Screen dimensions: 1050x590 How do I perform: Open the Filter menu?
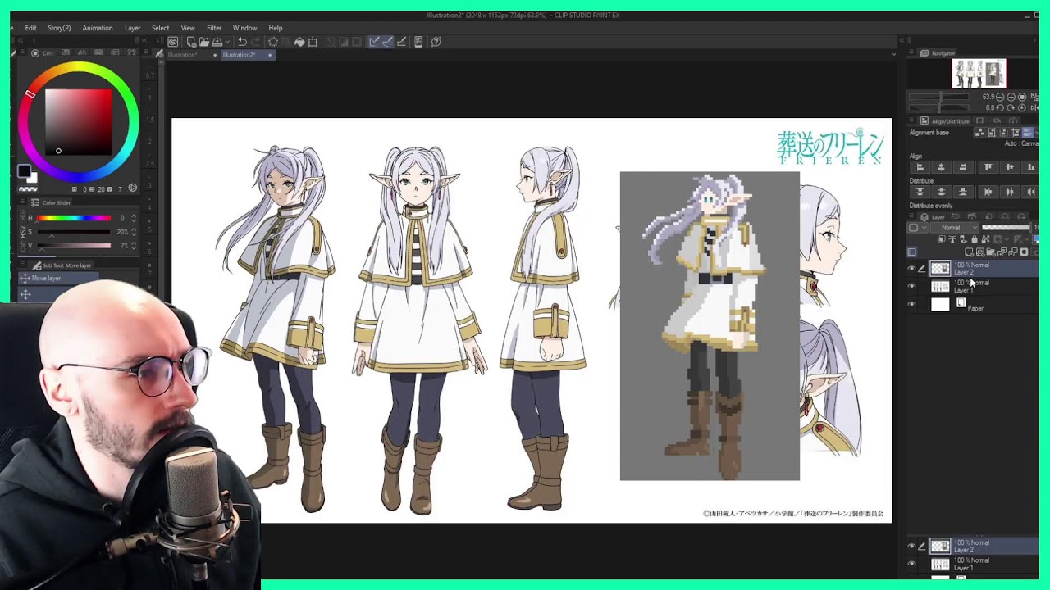coord(214,28)
